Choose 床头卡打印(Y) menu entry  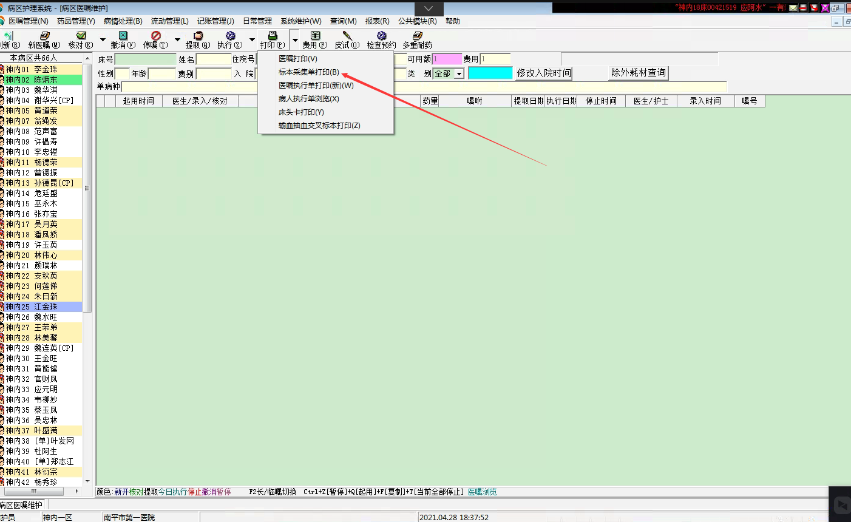326,112
